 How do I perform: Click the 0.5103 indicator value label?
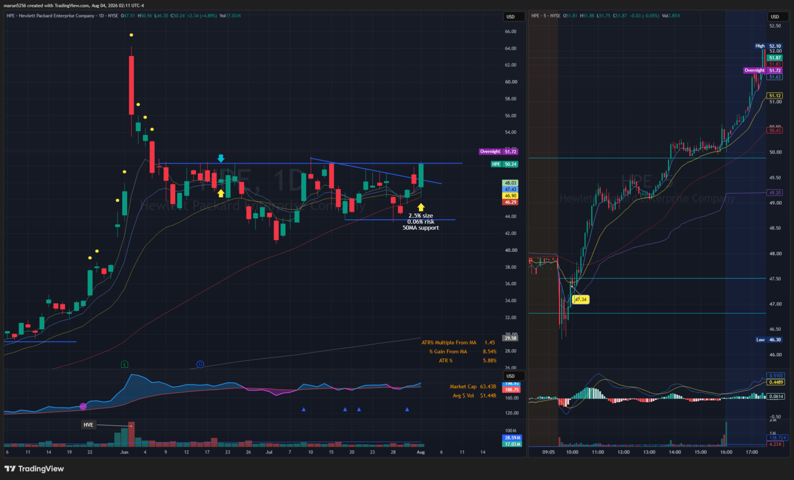coord(776,376)
